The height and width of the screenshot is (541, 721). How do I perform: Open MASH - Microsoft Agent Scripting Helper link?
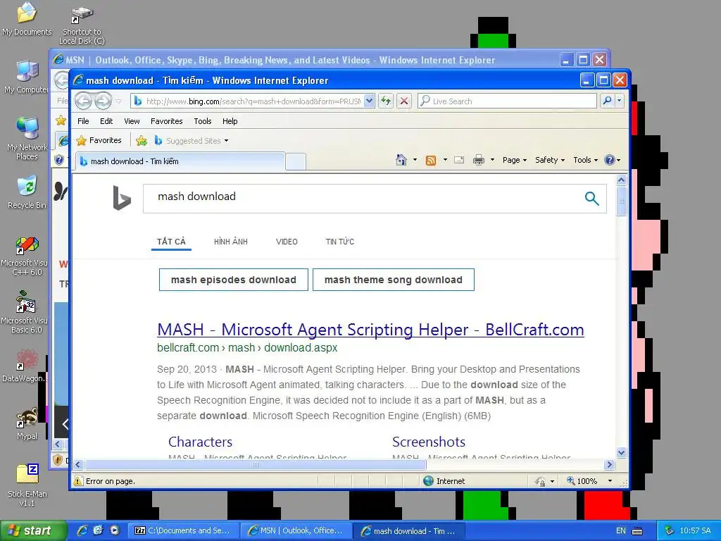coord(370,330)
